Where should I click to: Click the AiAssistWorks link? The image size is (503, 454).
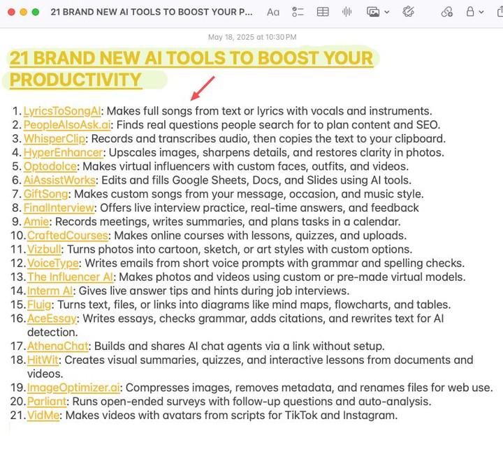[59, 180]
